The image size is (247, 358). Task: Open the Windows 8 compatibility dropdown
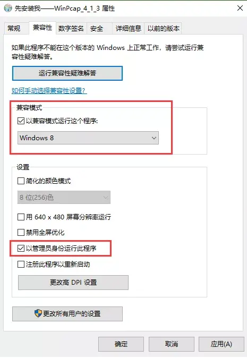click(x=88, y=138)
